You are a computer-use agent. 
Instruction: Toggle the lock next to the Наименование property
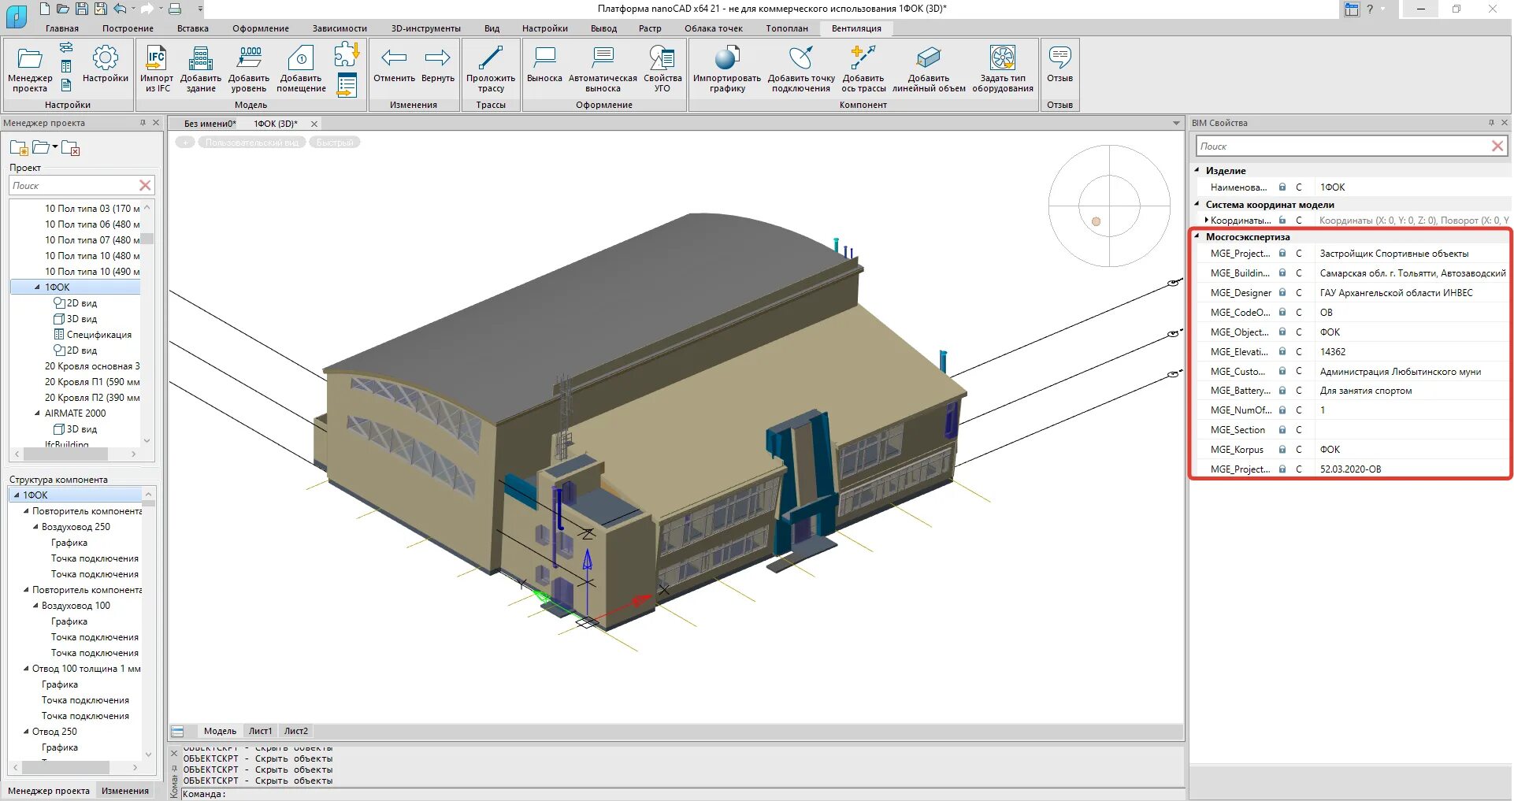coord(1282,187)
